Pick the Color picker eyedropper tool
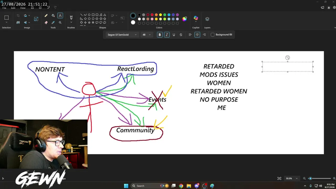The width and height of the screenshot is (336, 189). tap(53, 23)
